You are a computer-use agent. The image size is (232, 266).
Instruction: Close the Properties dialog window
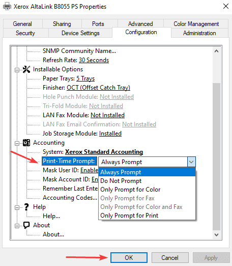[x=226, y=7]
